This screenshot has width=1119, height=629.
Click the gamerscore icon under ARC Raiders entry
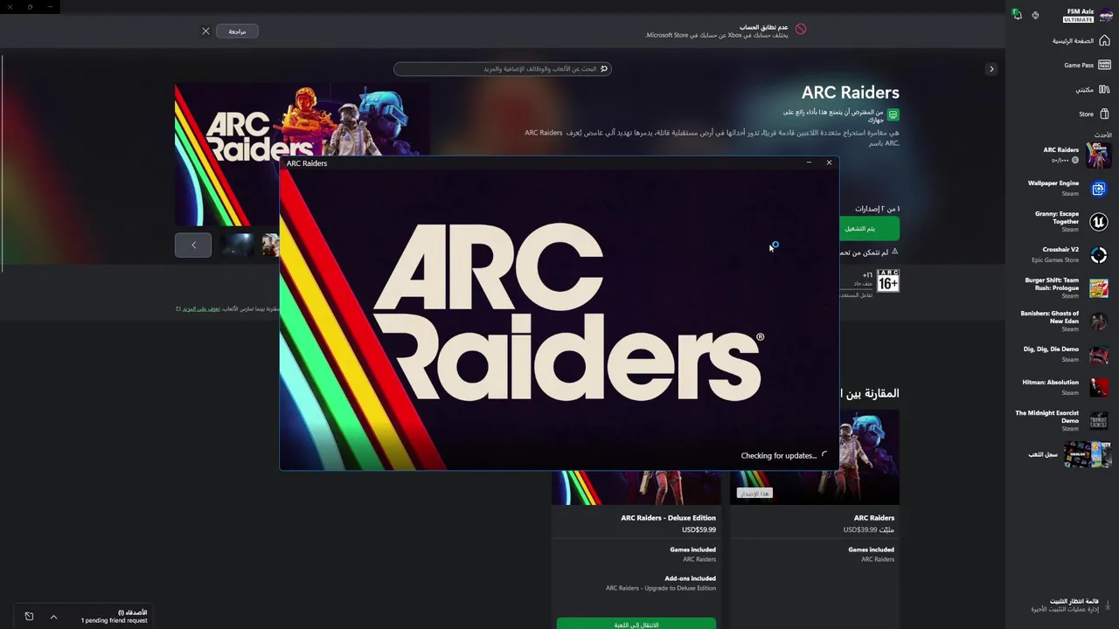click(1075, 161)
